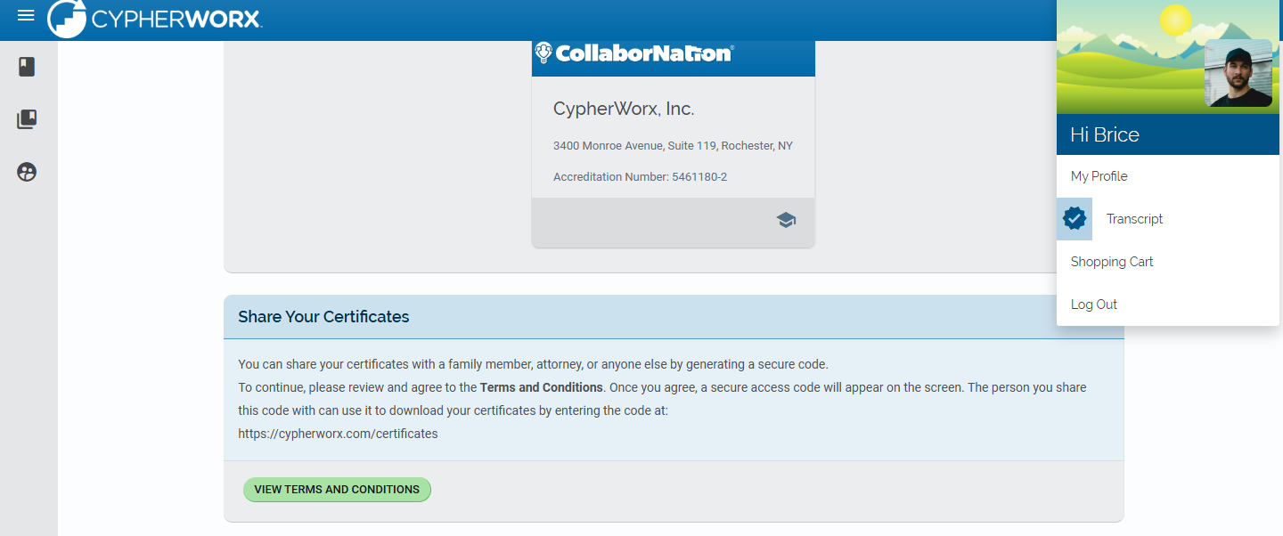1283x536 pixels.
Task: Open My Profile from user menu
Action: tap(1168, 176)
